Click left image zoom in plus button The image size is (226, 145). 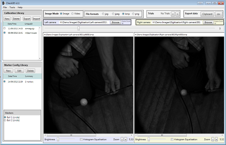125,139
